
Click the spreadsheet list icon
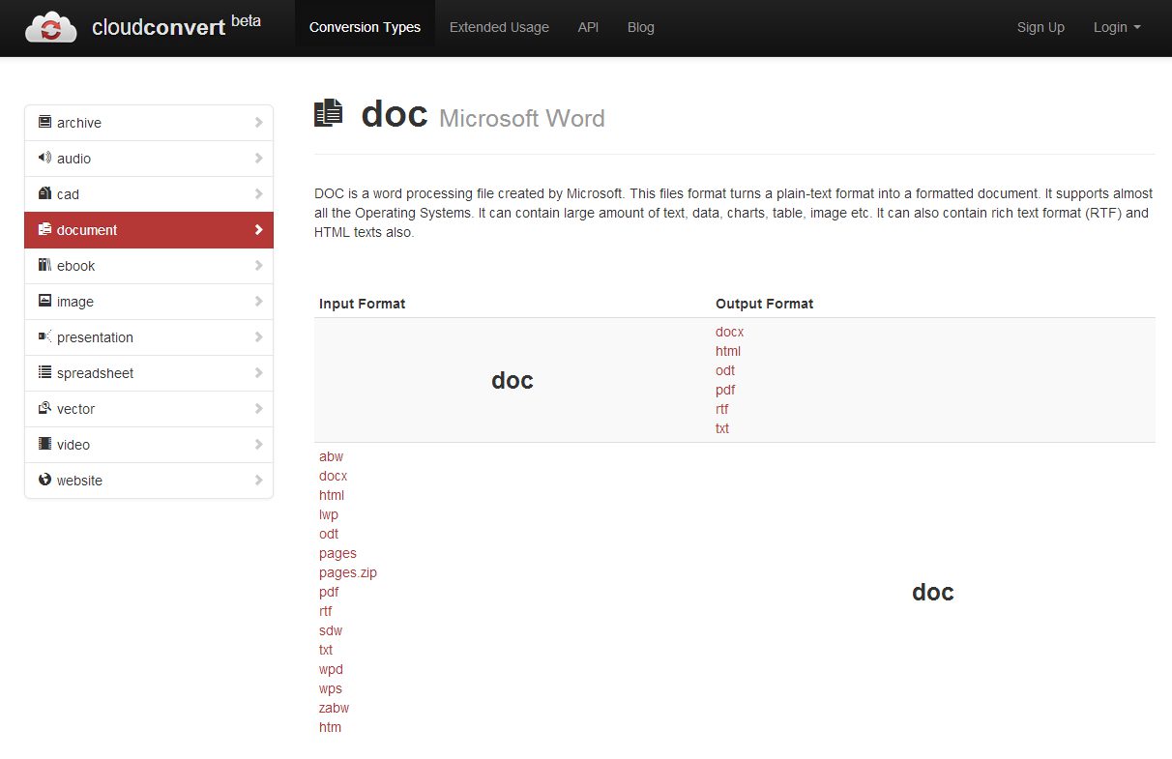tap(44, 372)
